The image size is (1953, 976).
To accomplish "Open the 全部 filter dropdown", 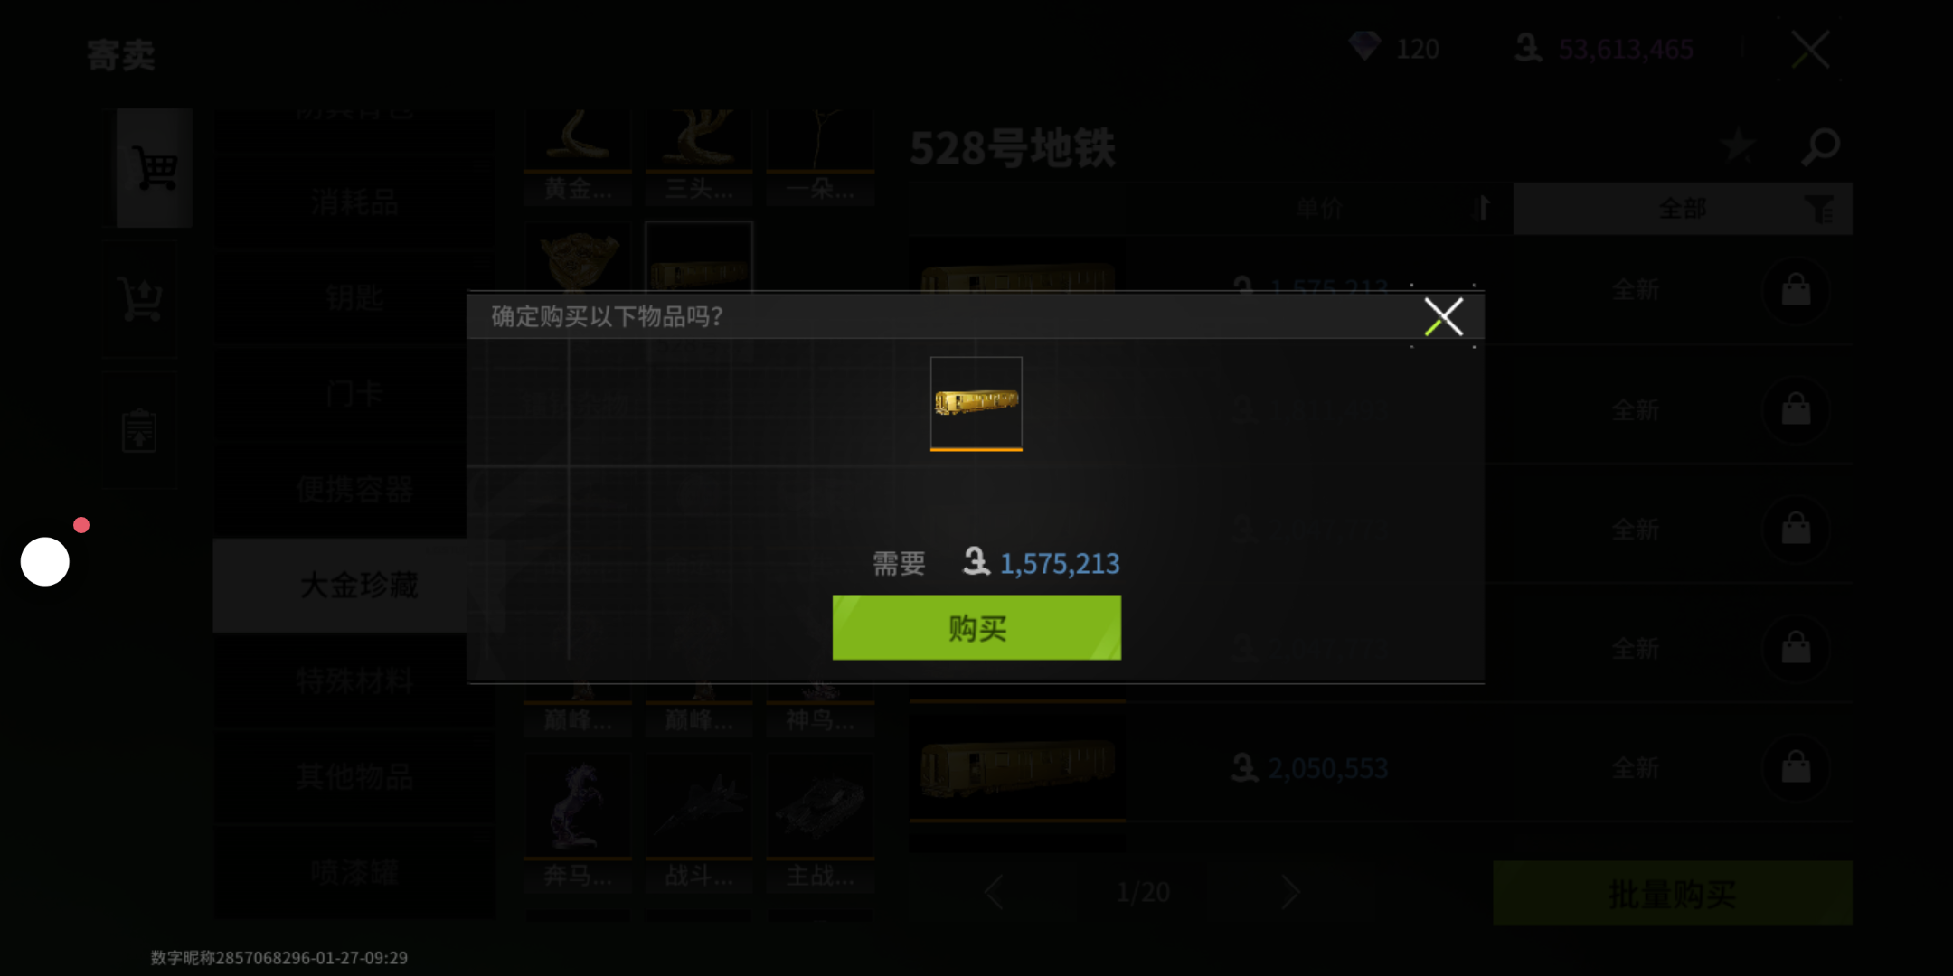I will pos(1683,209).
